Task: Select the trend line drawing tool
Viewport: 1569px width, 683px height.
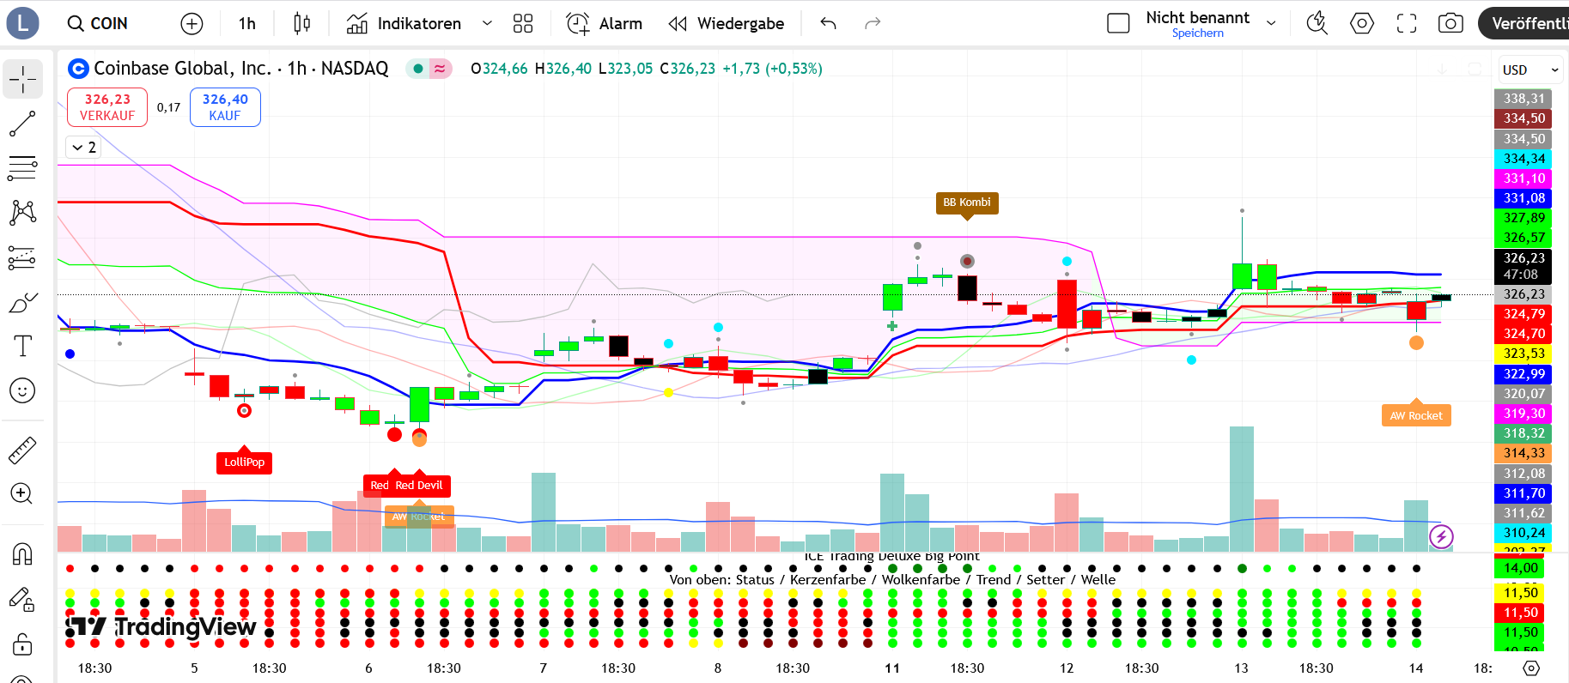Action: pos(22,124)
